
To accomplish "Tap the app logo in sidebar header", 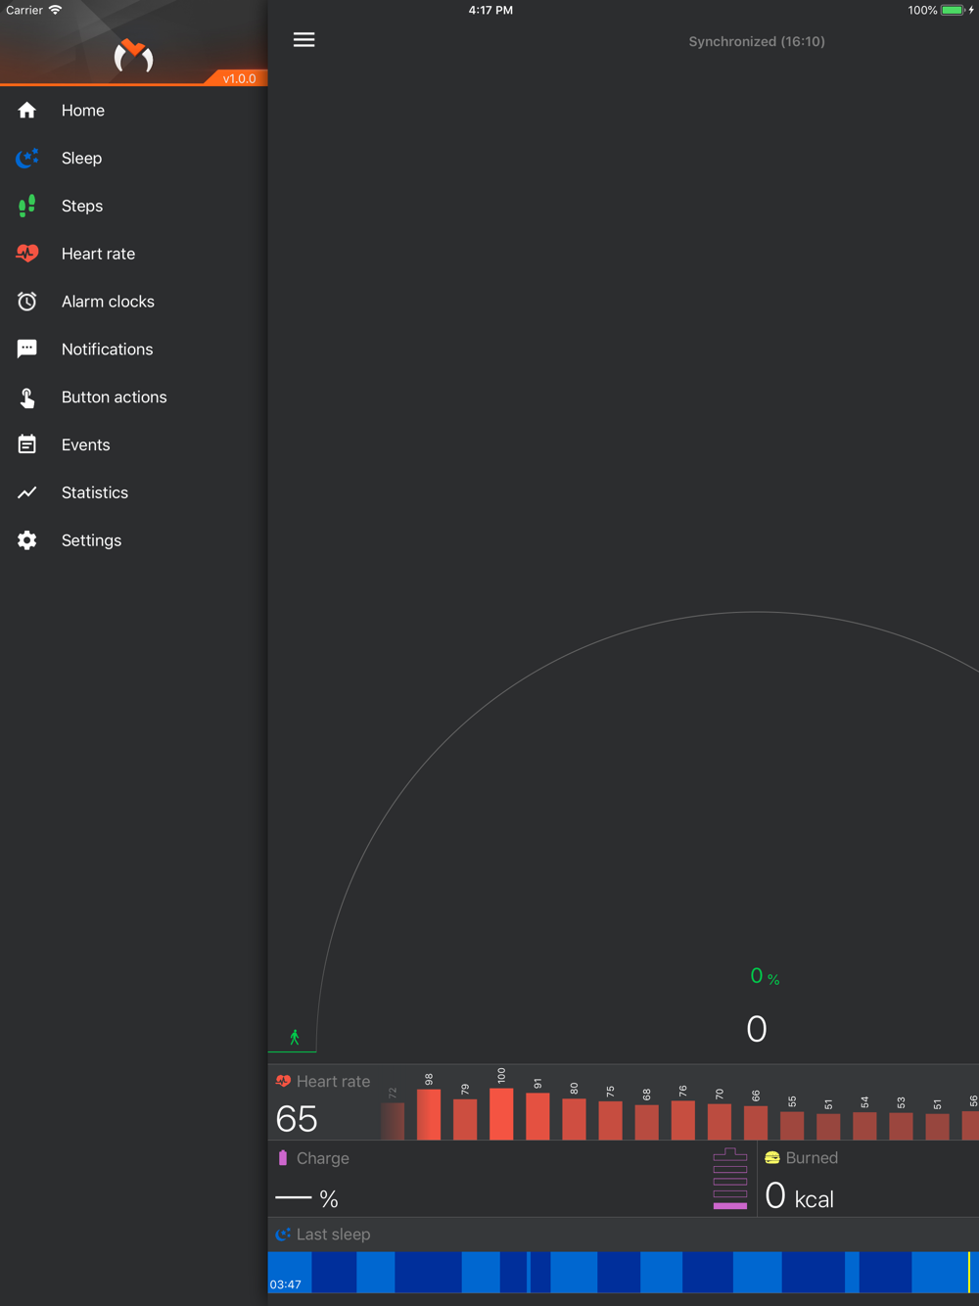I will click(x=133, y=56).
